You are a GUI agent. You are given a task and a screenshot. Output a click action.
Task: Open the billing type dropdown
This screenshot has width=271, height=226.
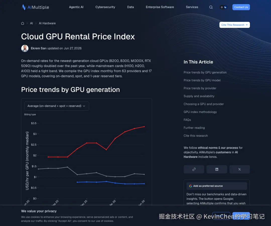(x=56, y=106)
